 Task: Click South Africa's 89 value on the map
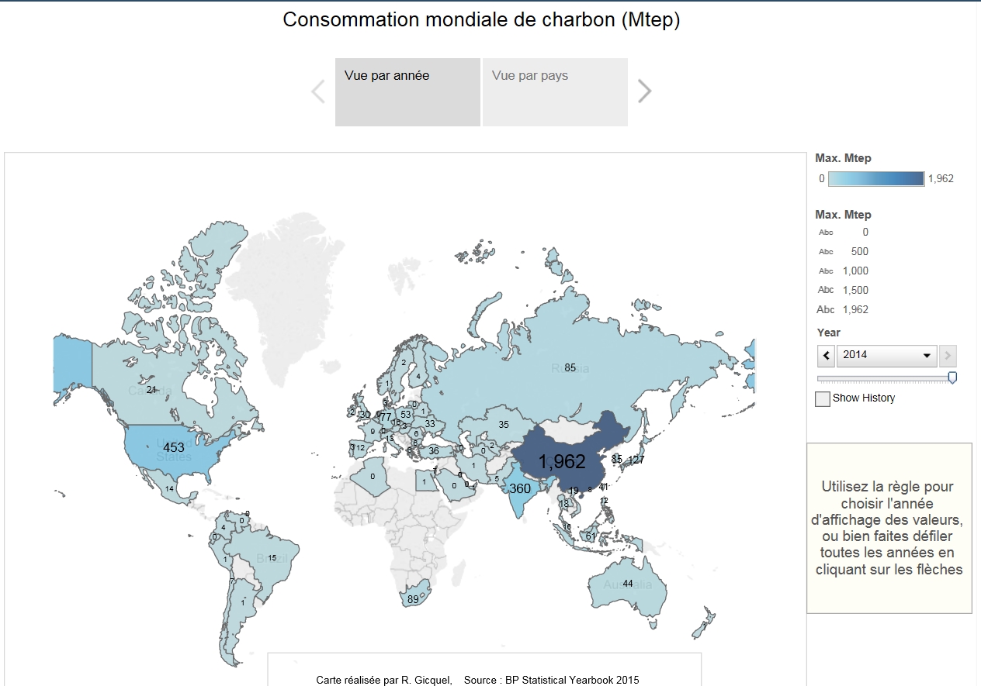(413, 599)
